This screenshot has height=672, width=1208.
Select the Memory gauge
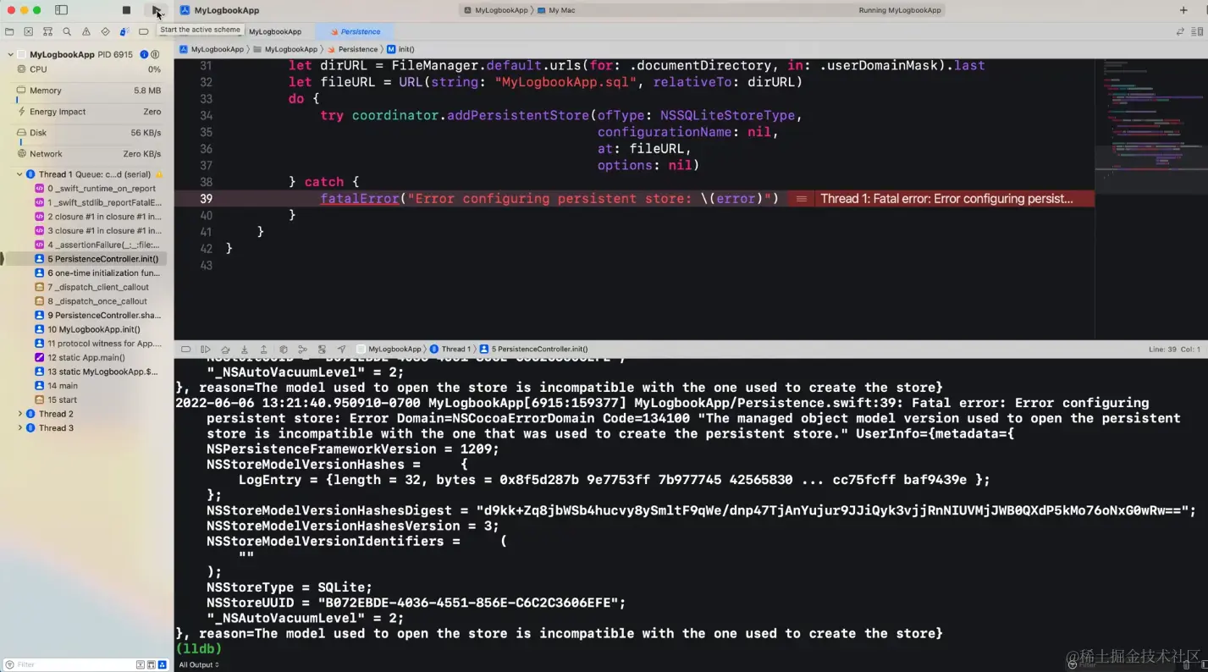pyautogui.click(x=88, y=91)
